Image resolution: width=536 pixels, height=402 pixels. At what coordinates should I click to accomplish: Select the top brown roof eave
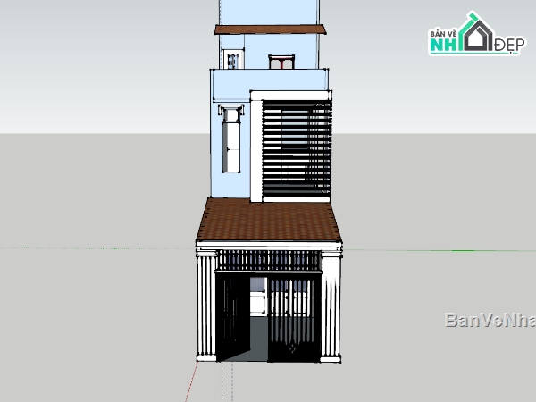[270, 29]
